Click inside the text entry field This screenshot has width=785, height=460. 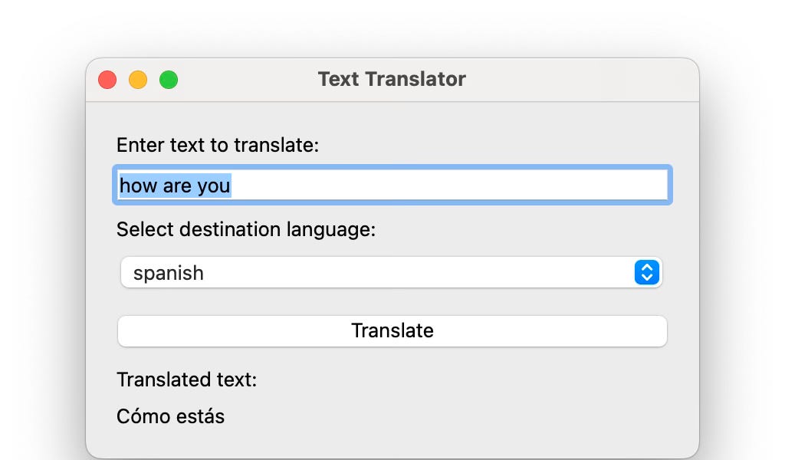[x=392, y=185]
